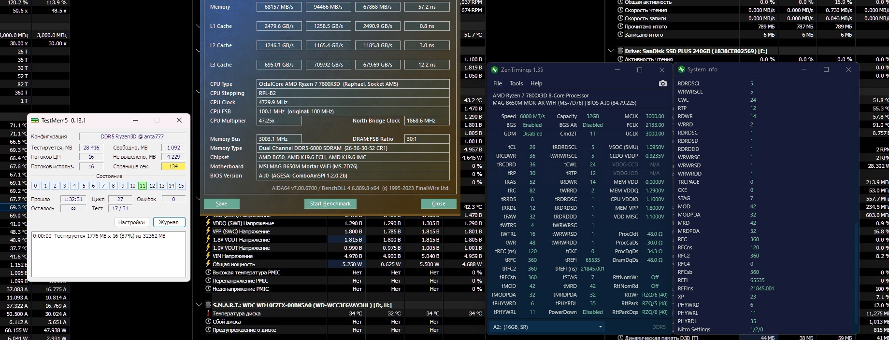
Task: Collapse the Drive: SanDisk SSD PLUS section
Action: pyautogui.click(x=611, y=51)
